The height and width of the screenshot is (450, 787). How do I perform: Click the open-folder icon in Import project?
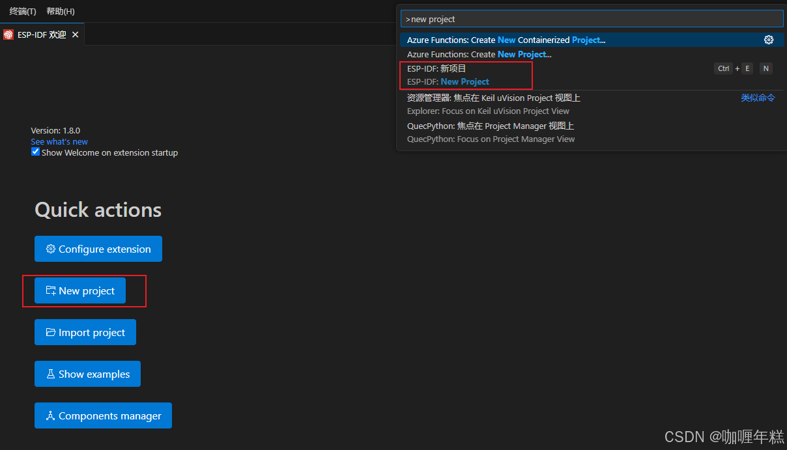[x=51, y=332]
